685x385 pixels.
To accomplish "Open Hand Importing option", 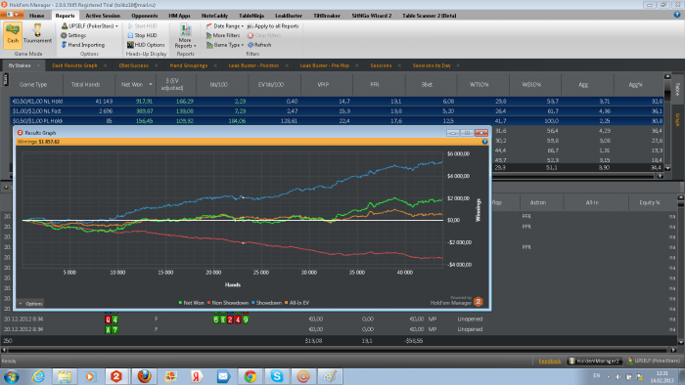I will [82, 45].
